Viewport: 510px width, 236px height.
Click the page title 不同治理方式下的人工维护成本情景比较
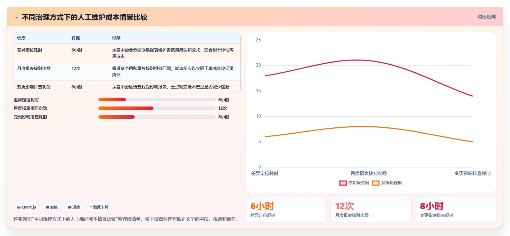click(x=84, y=17)
